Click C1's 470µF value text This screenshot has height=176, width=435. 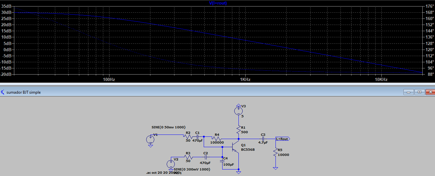[x=197, y=140]
